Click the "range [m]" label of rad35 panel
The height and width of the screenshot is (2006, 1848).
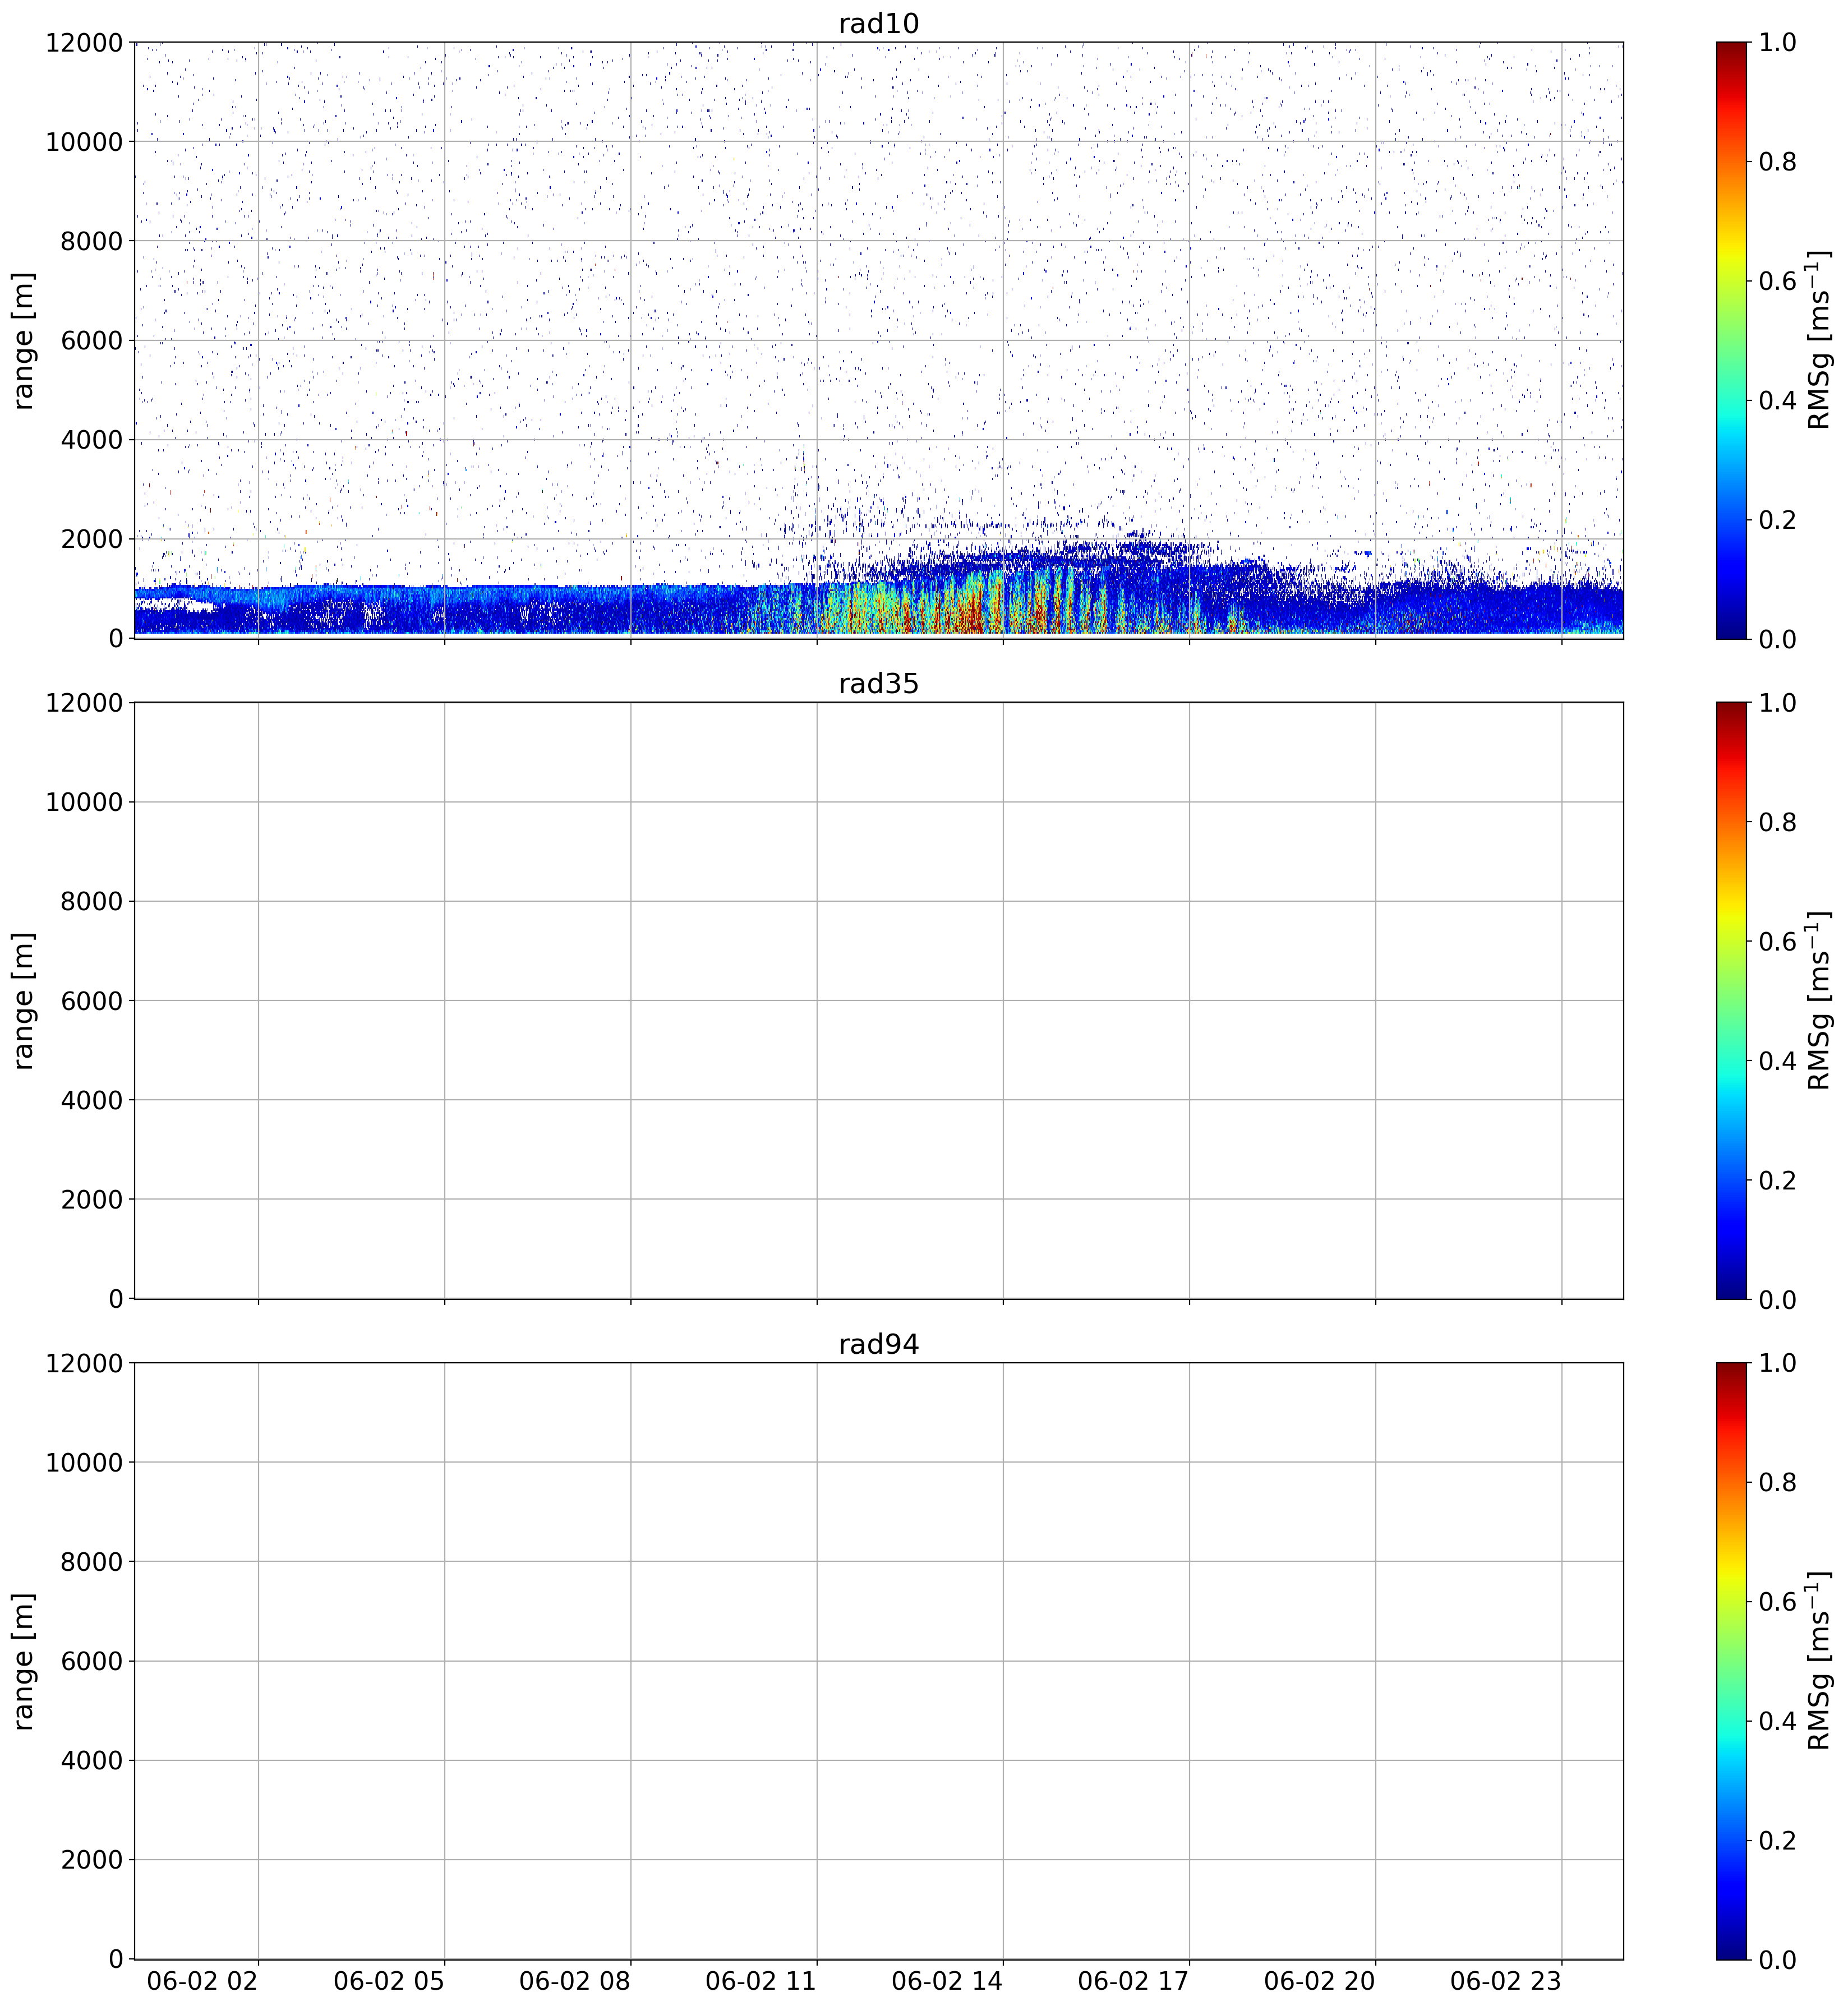point(24,1000)
